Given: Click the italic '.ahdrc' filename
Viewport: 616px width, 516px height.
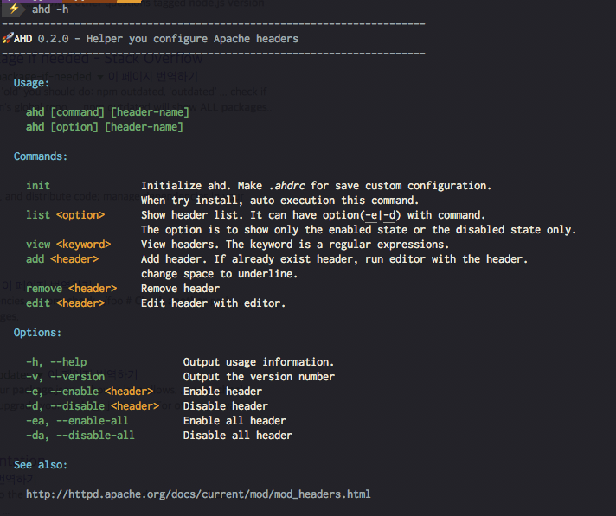Looking at the screenshot, I should (286, 186).
